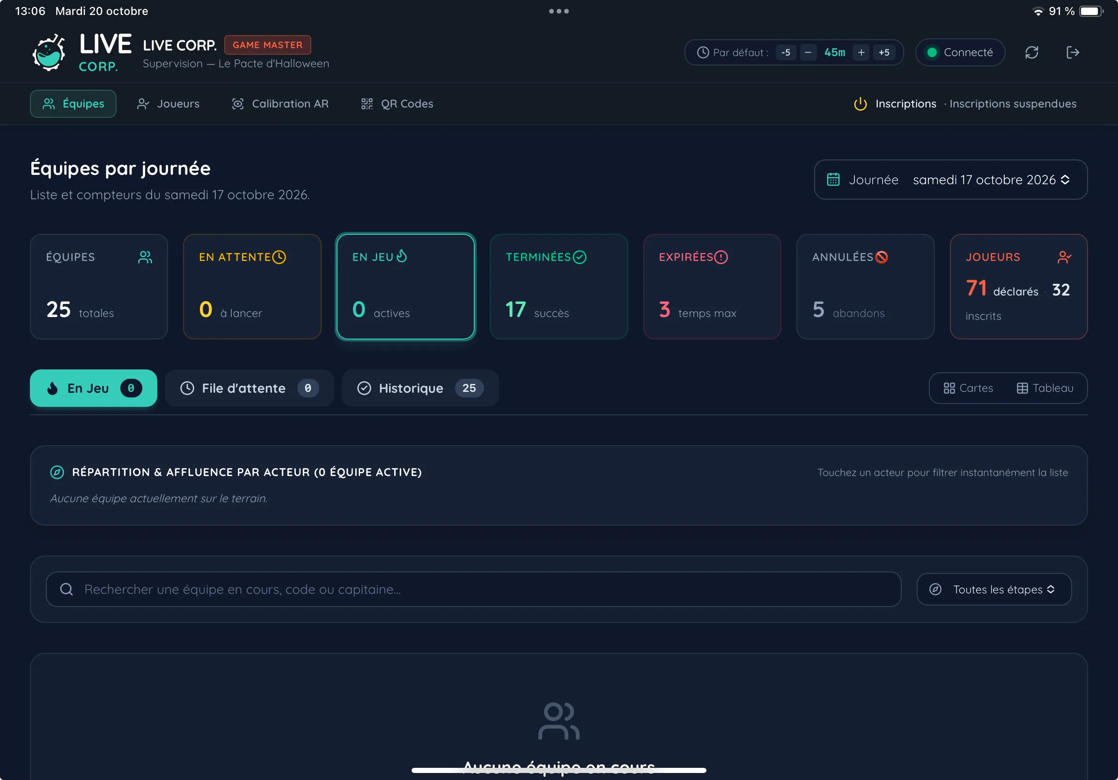Click the clock icon beside Par défaut
The image size is (1118, 780).
[703, 52]
